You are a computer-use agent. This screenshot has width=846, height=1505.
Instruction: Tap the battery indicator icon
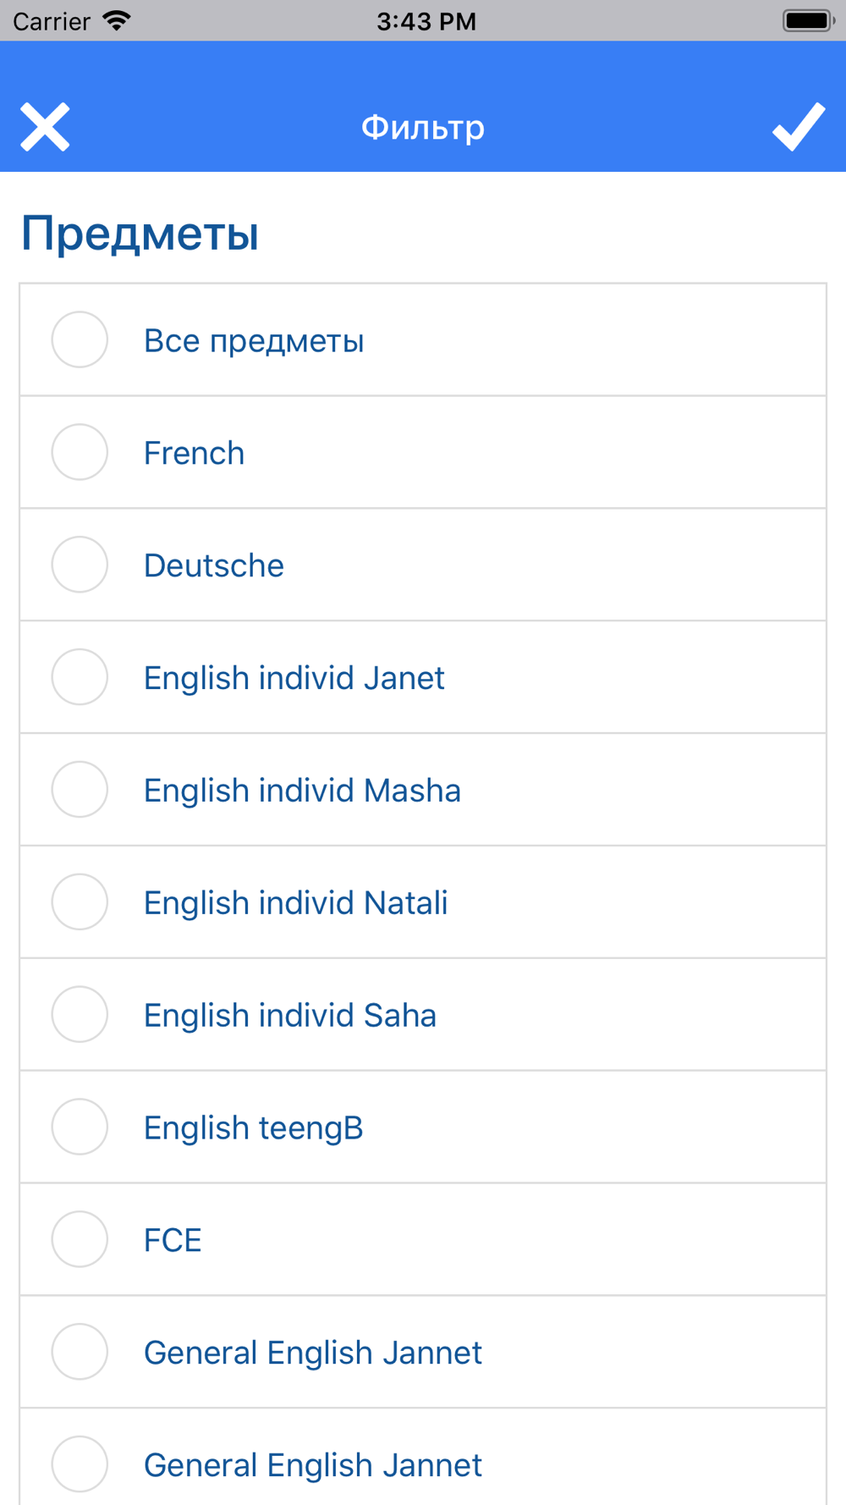[x=810, y=20]
